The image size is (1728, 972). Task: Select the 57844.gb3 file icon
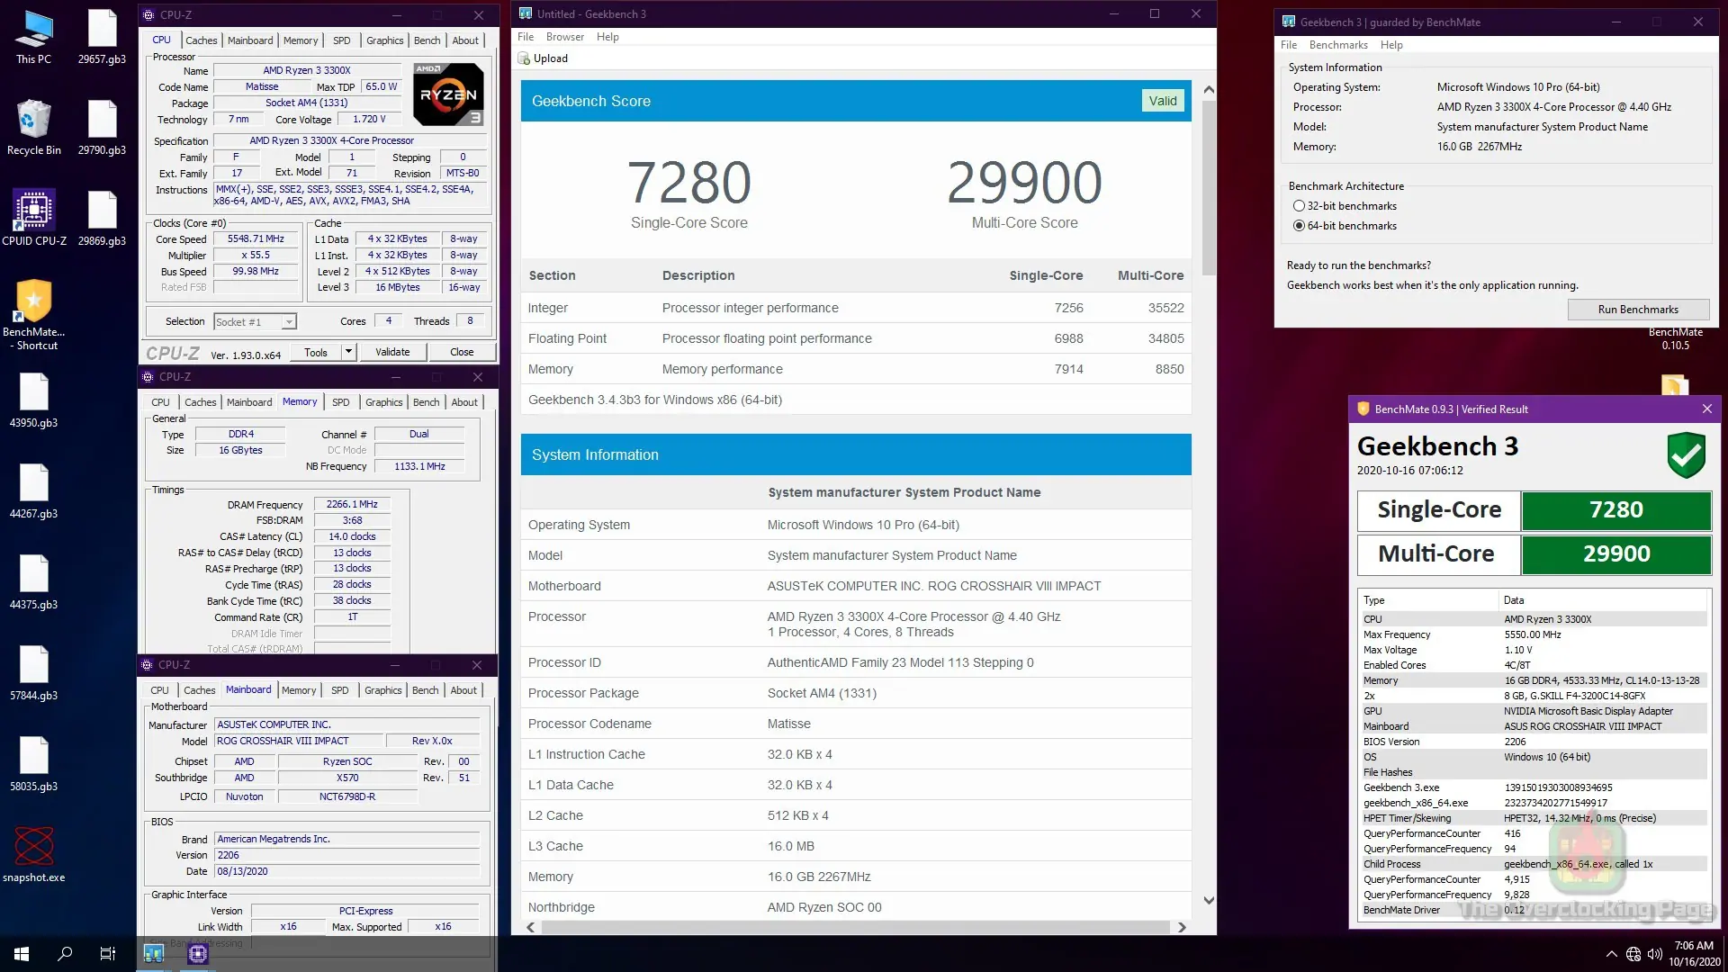33,672
